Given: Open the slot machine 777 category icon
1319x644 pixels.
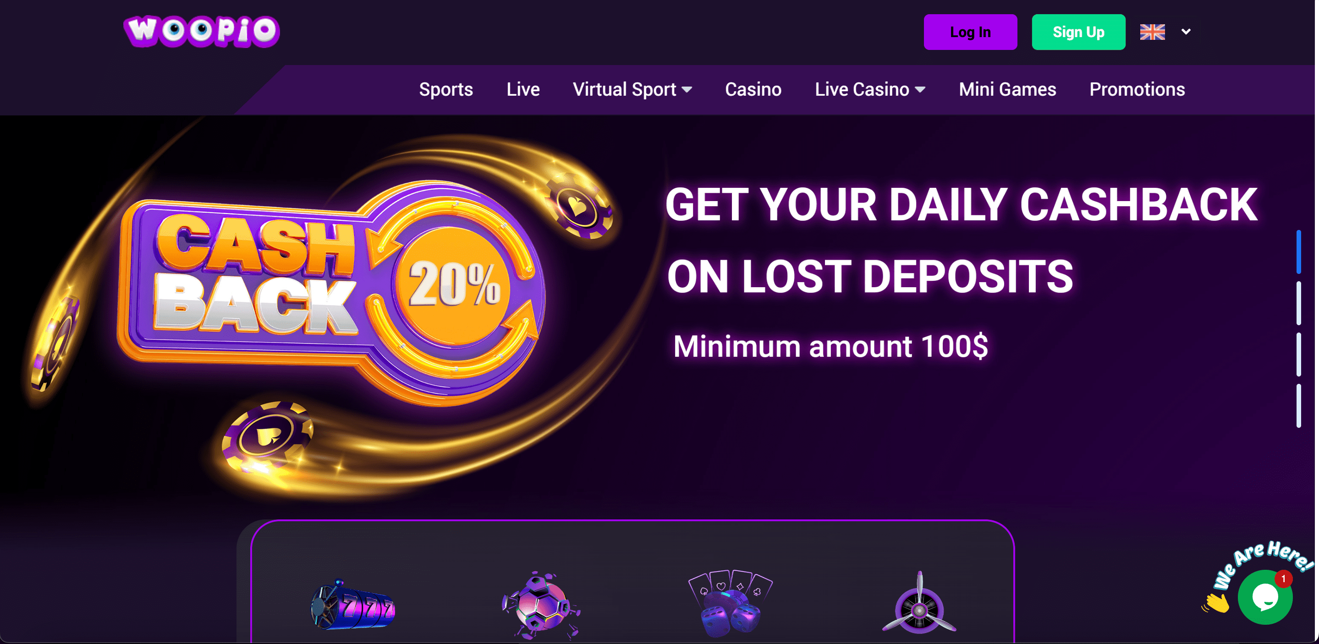Looking at the screenshot, I should coord(353,606).
